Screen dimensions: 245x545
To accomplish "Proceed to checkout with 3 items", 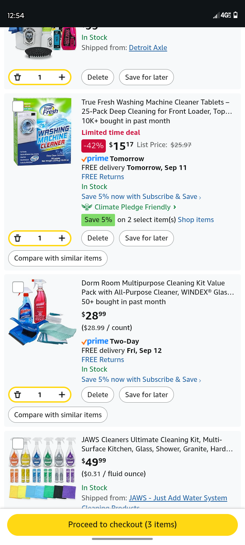I will click(122, 525).
